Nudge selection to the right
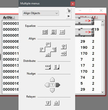 (58, 85)
